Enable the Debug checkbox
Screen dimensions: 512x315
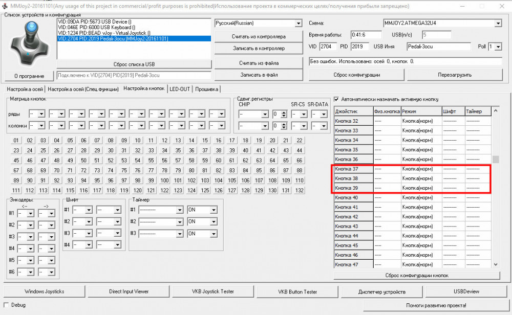(x=7, y=305)
